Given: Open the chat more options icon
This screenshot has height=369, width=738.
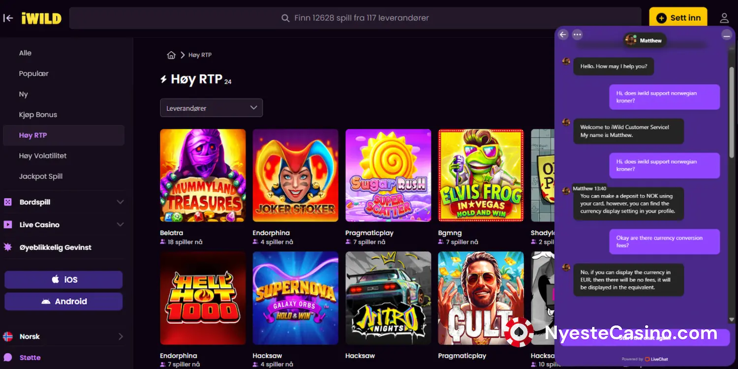Looking at the screenshot, I should 578,34.
